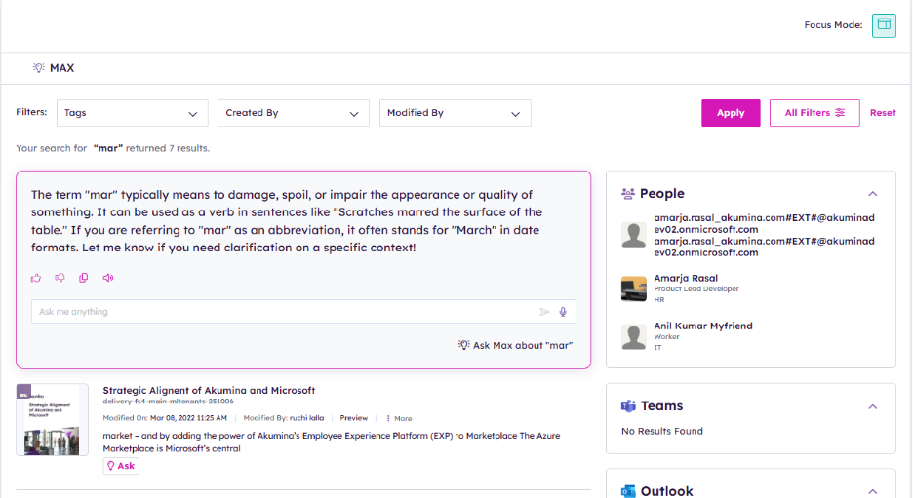Click the Apply filters button

click(x=731, y=113)
